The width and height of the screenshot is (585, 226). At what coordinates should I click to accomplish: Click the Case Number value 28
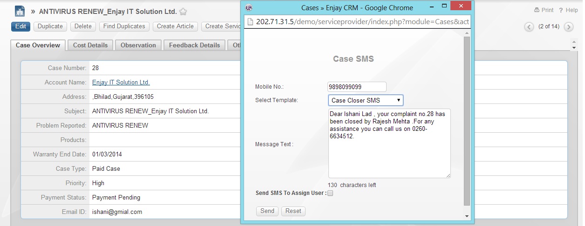click(x=95, y=68)
